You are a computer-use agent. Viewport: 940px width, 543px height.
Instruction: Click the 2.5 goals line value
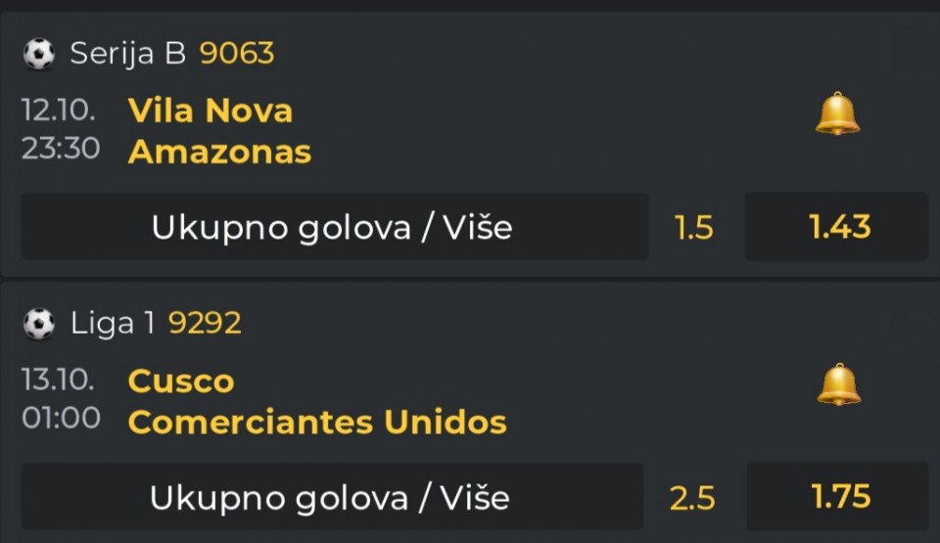click(692, 498)
